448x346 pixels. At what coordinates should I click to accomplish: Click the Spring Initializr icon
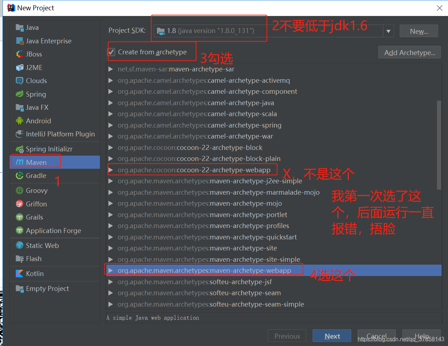[20, 149]
